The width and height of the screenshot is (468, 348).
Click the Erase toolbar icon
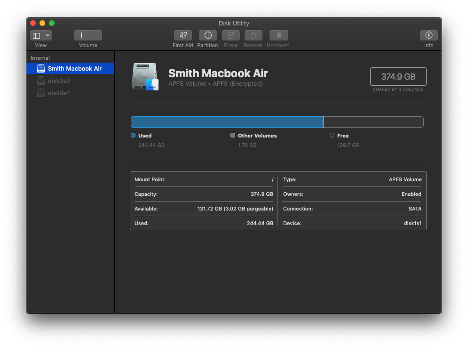[231, 35]
